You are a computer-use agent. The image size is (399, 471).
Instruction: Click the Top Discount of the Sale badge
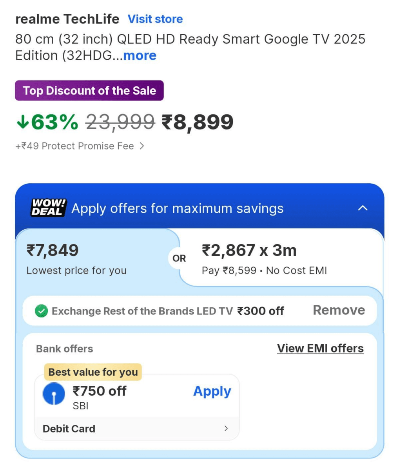pyautogui.click(x=89, y=91)
